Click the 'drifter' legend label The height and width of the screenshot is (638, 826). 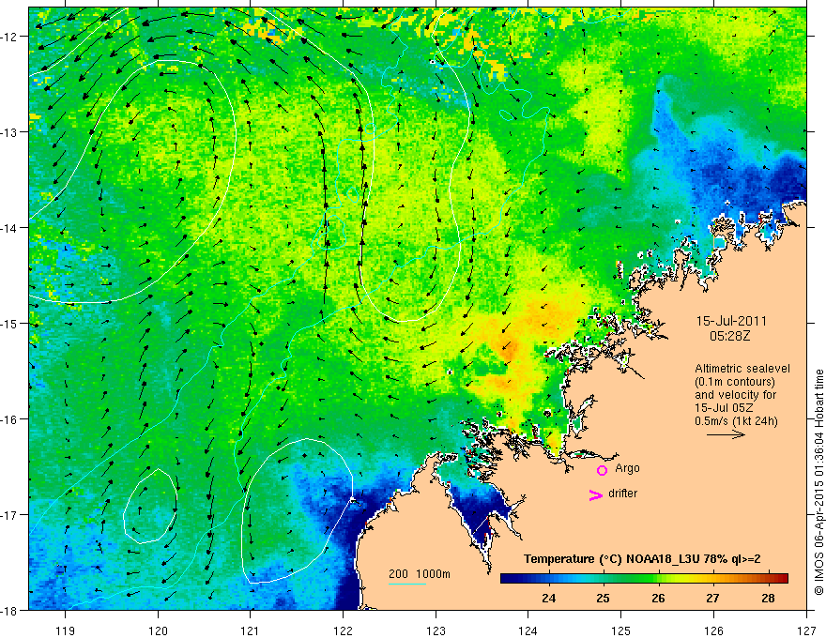pos(622,494)
